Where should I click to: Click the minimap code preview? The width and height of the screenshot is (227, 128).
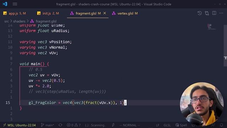211,27
